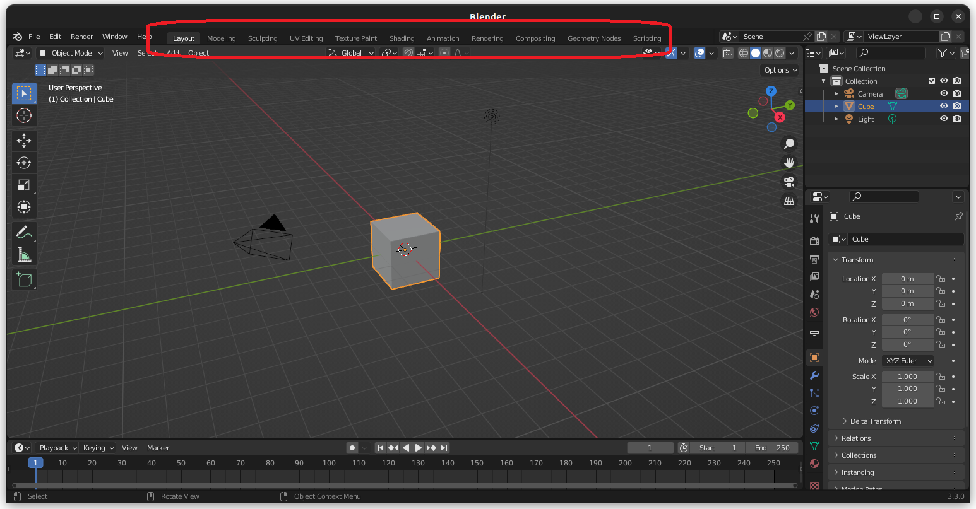Open the File menu

(x=34, y=37)
